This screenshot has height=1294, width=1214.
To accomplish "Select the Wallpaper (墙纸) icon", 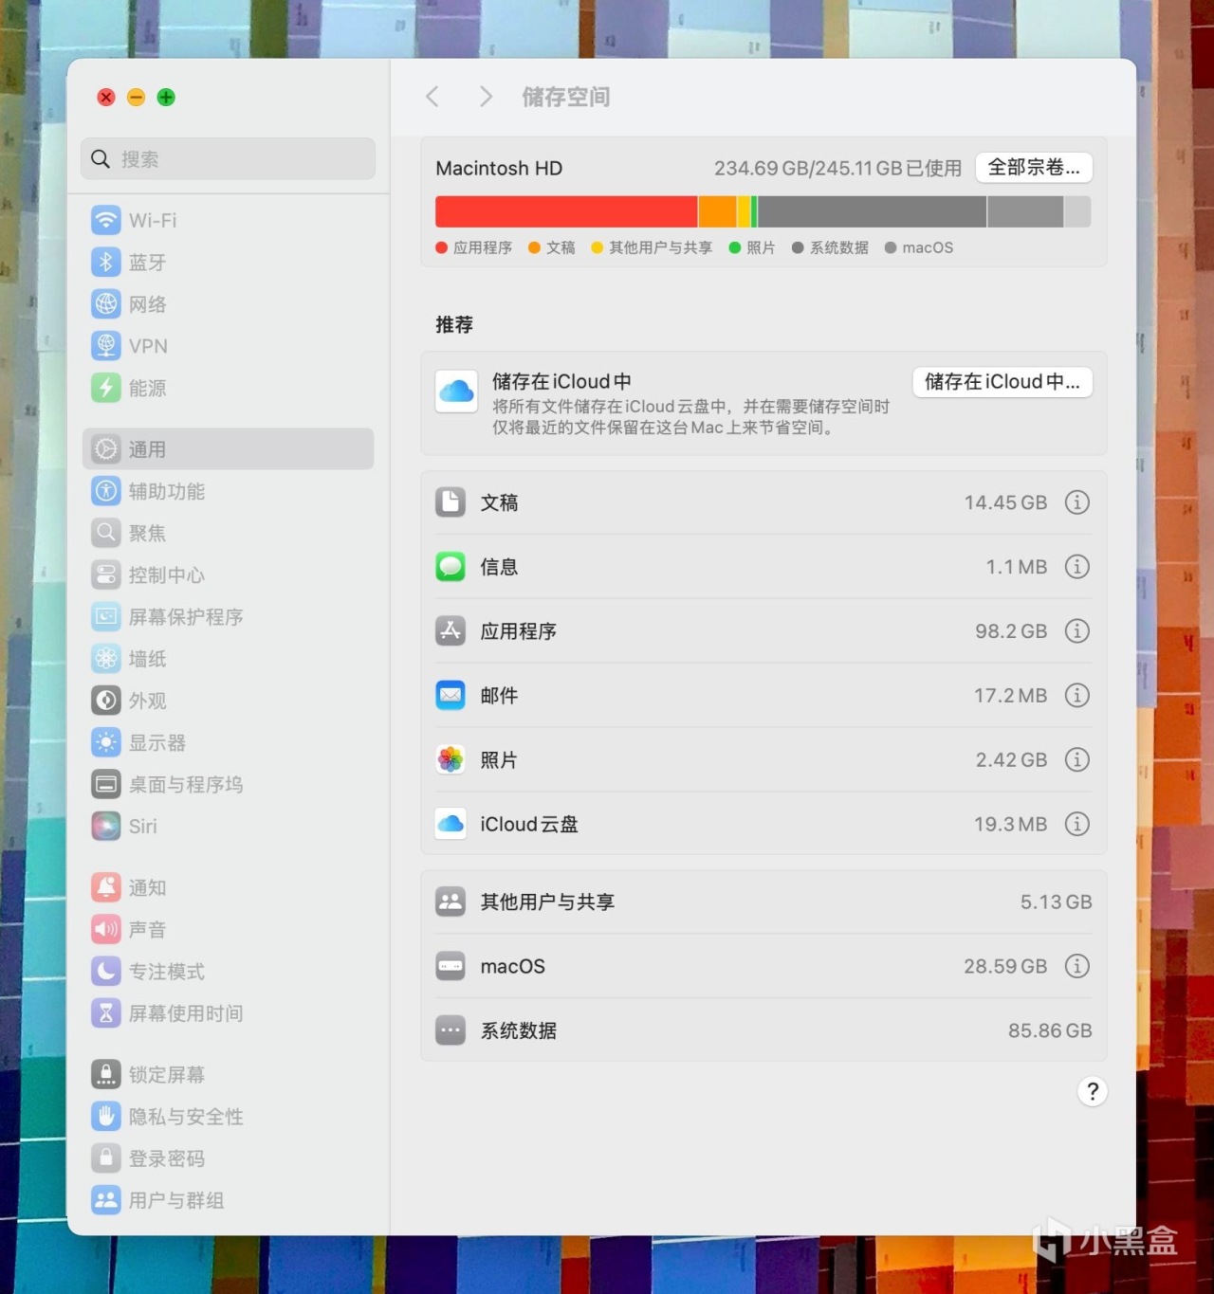I will tap(106, 658).
